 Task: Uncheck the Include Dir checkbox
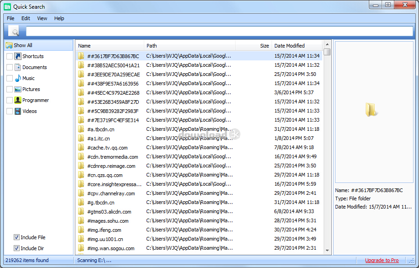click(x=16, y=248)
